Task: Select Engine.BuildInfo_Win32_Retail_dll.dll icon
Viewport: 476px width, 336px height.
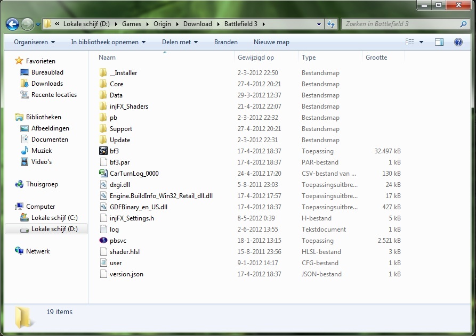Action: 103,196
